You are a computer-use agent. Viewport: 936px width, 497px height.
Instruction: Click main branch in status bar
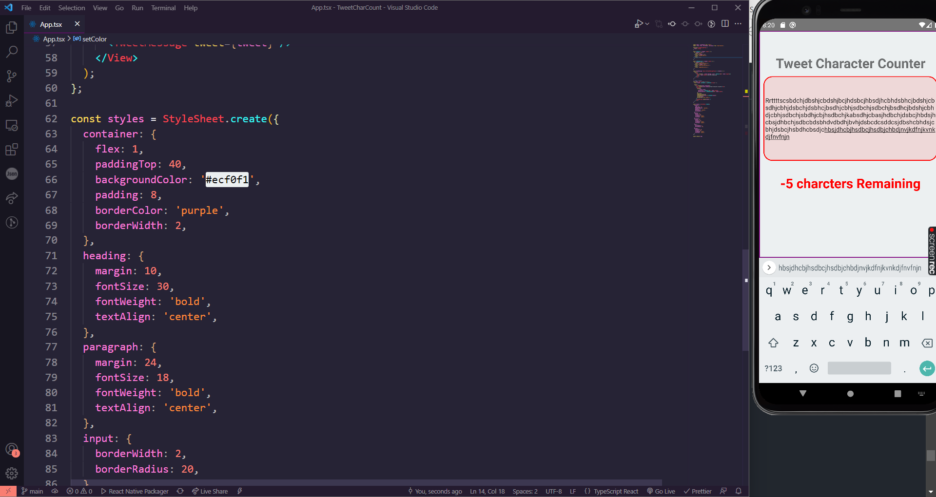point(32,491)
